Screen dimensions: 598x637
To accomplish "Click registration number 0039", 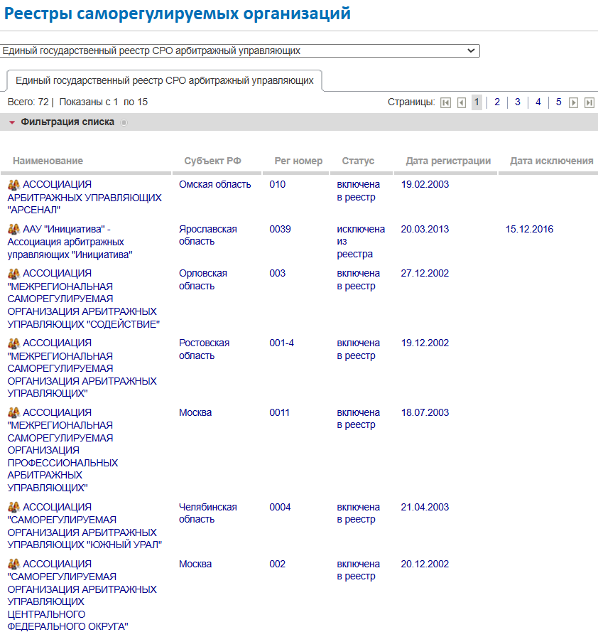I will (x=280, y=229).
